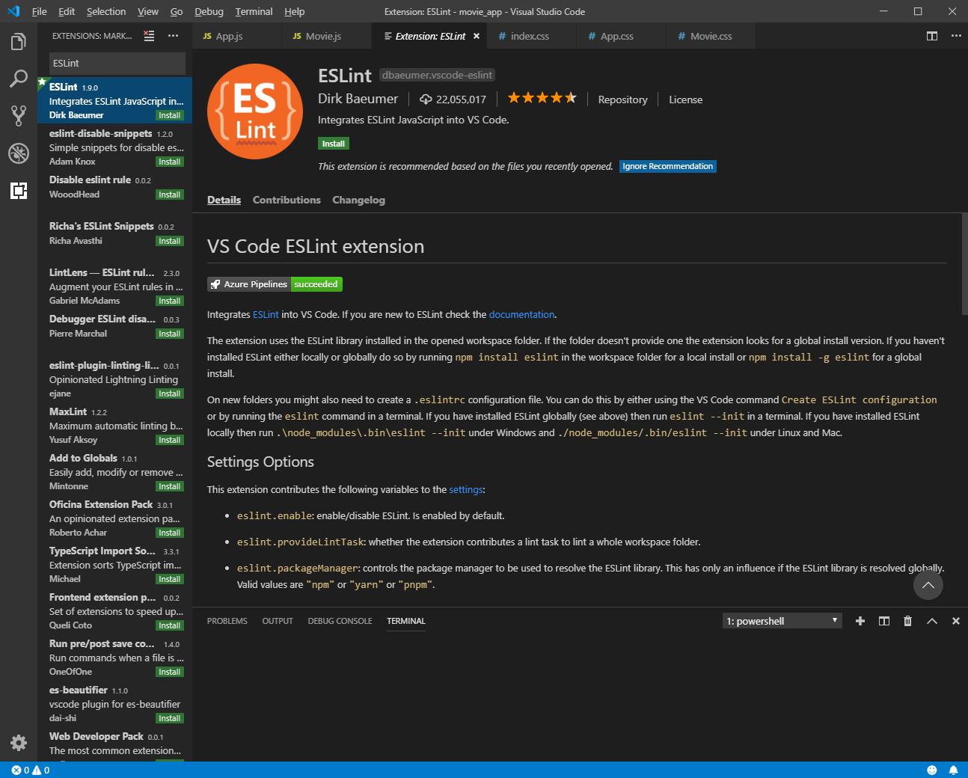
Task: Open feedback smiley in status bar
Action: click(932, 770)
